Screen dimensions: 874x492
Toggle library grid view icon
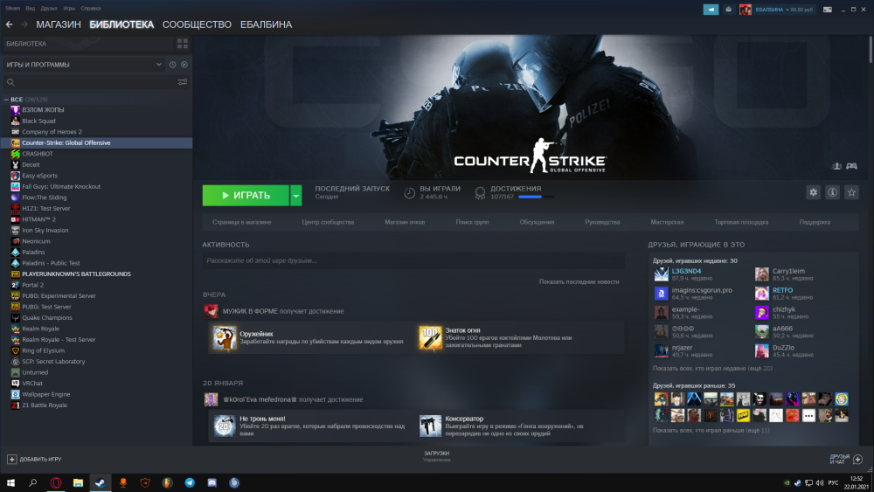point(183,44)
